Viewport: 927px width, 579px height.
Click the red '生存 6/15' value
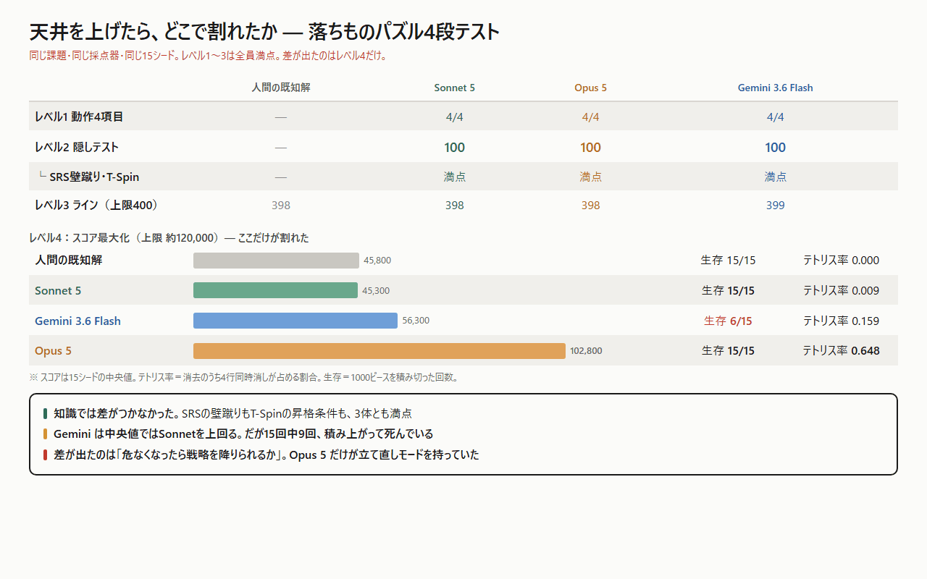pyautogui.click(x=728, y=321)
